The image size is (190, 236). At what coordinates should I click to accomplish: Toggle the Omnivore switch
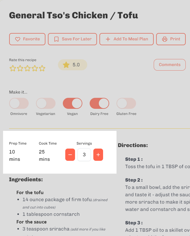[x=19, y=103]
